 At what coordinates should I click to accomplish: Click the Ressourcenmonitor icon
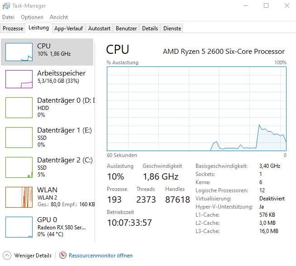coord(63,255)
